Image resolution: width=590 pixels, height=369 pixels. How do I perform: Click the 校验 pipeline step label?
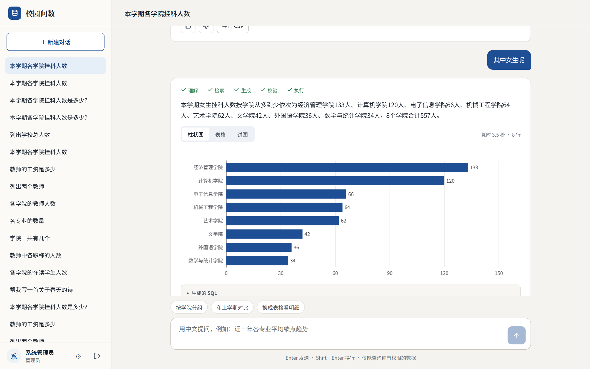[x=272, y=90]
